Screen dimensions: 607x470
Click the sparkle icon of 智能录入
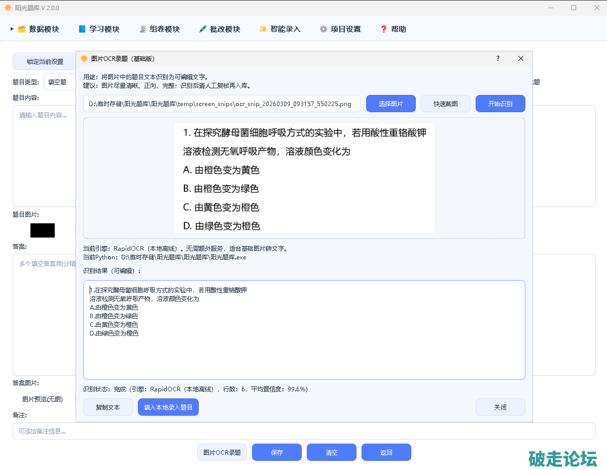263,29
